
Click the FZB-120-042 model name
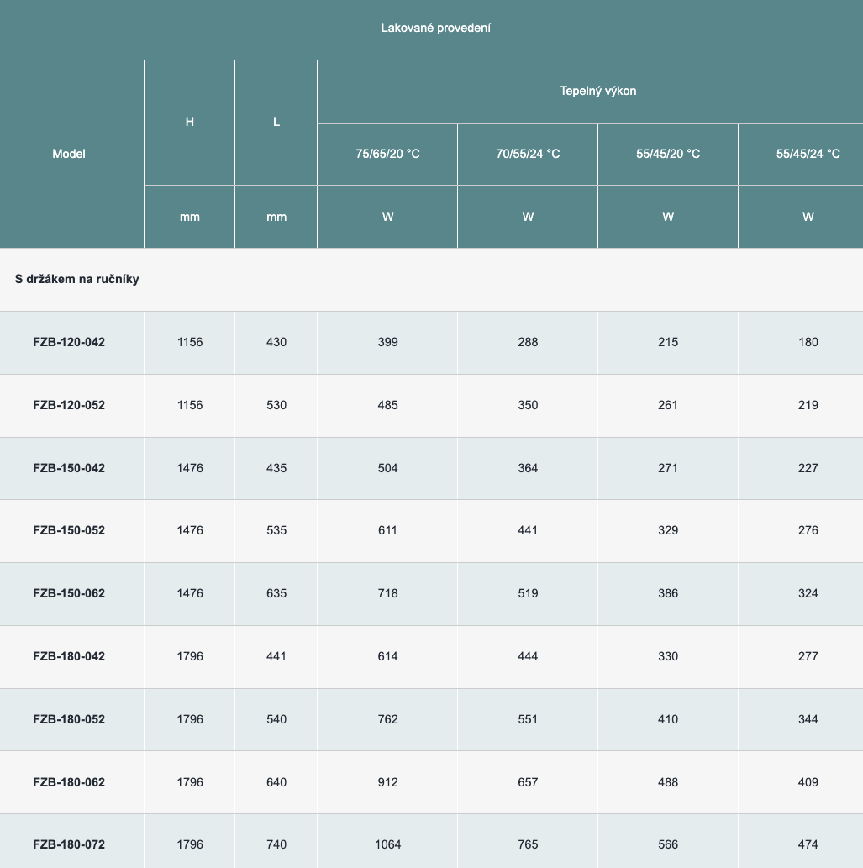tap(69, 342)
